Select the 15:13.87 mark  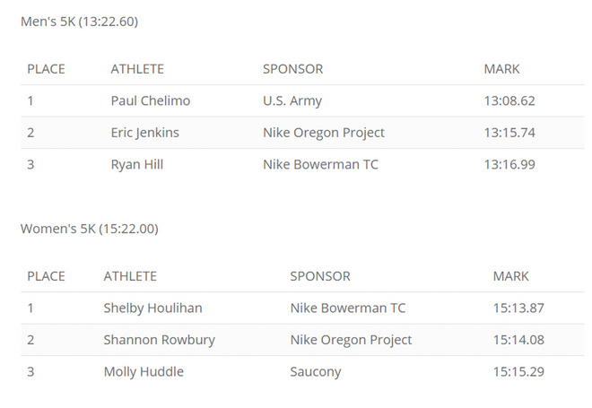pyautogui.click(x=518, y=308)
